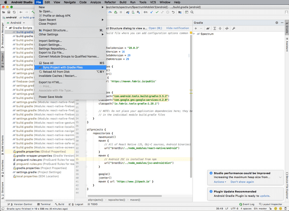Viewport: 289px width, 211px height.
Task: Collapse Gradle Scripts tree node
Action: [7, 28]
